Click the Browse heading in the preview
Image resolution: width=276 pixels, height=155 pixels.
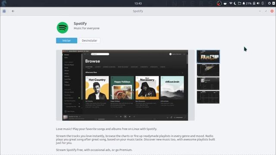coord(93,61)
